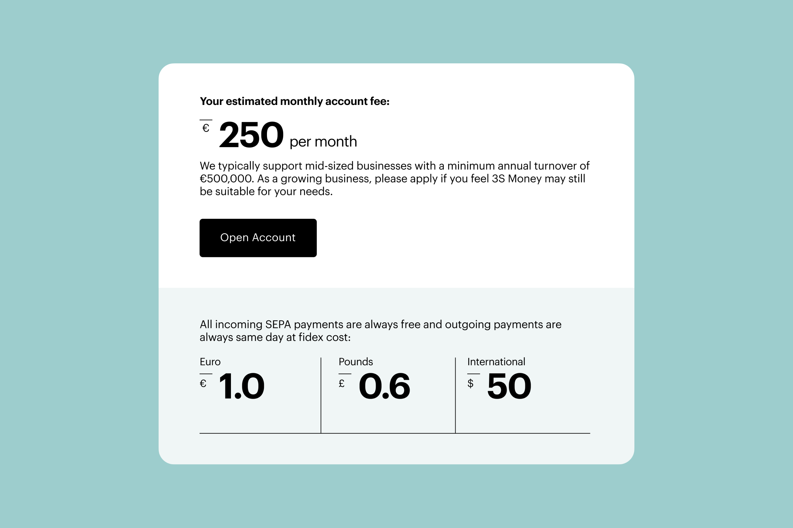The image size is (793, 528).
Task: Click the euro symbol beside 1.0
Action: coord(203,383)
